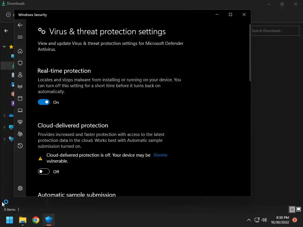
Task: Open notifications badge showing 2
Action: coord(295,220)
